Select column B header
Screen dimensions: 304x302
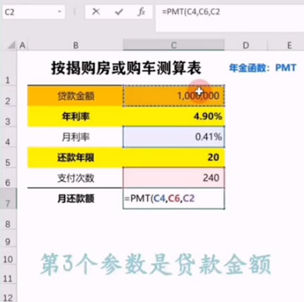tap(76, 46)
